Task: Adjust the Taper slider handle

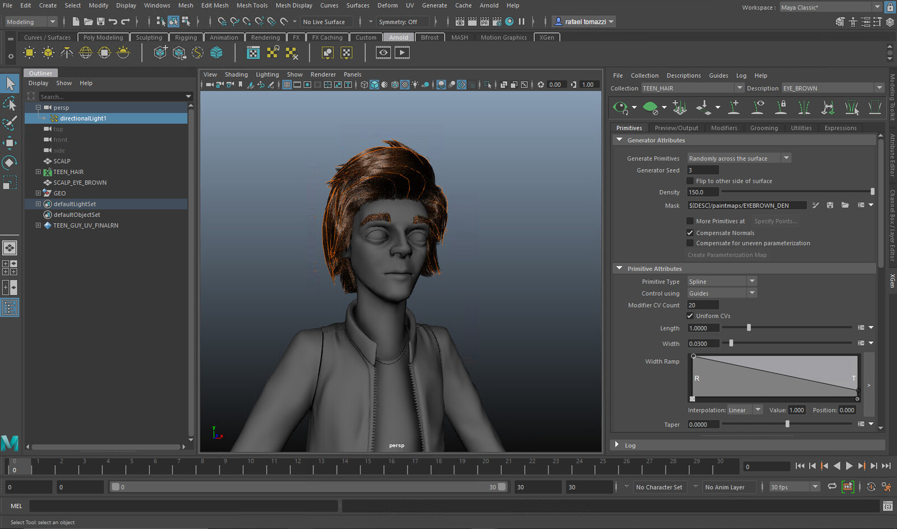Action: point(787,424)
